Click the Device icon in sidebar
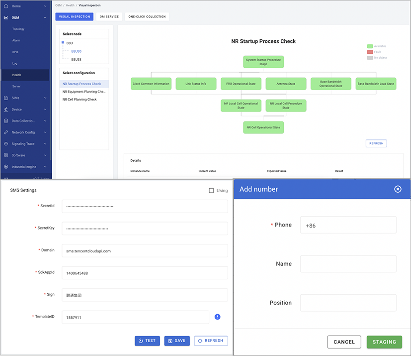411x356 pixels. 6,110
